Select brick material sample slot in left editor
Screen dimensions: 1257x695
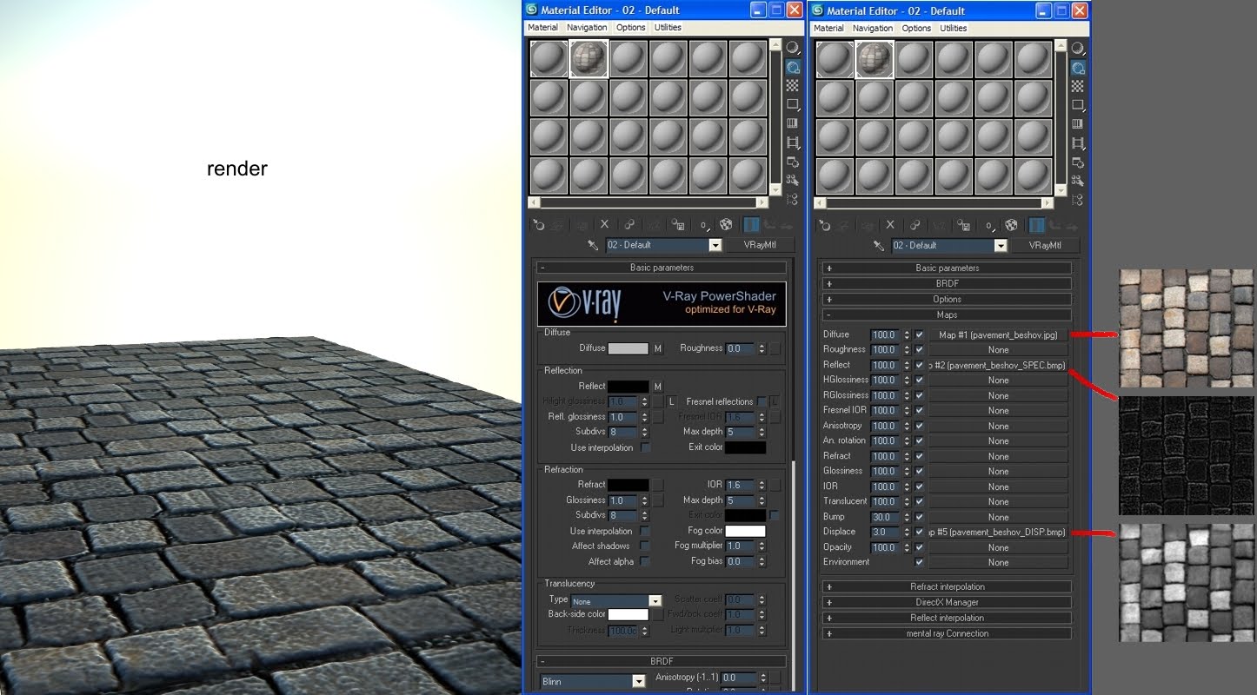(589, 59)
